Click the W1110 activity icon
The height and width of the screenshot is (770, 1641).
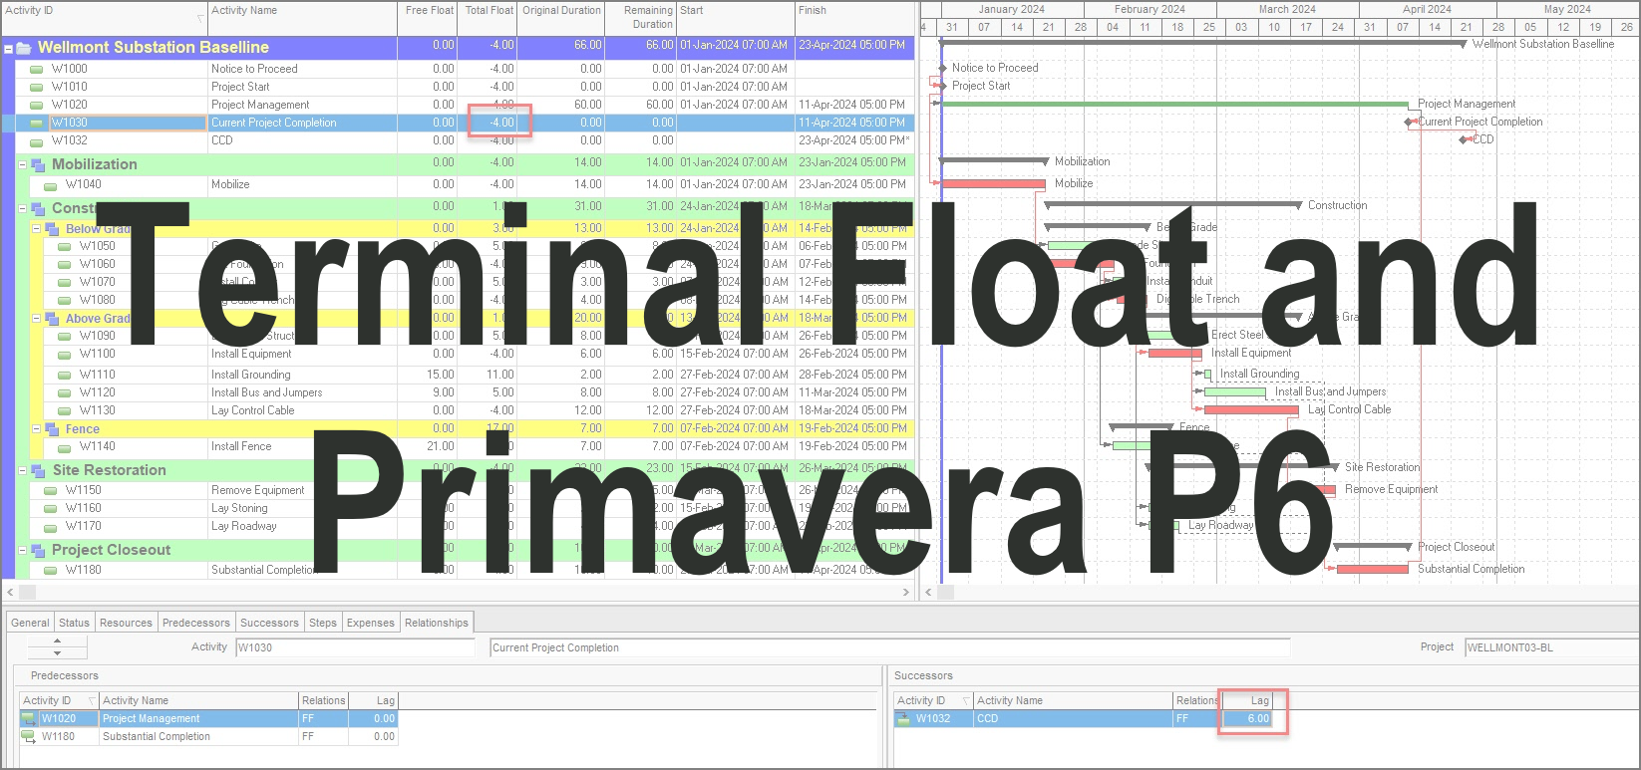point(65,375)
